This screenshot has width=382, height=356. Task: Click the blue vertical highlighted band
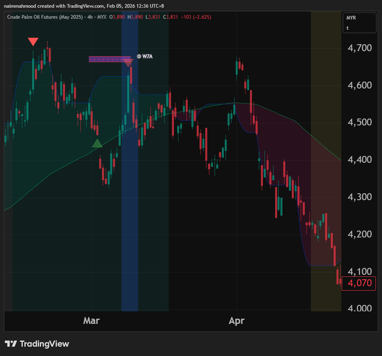(130, 203)
